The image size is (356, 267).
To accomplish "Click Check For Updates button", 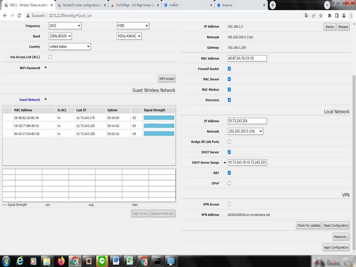I will coord(309,226).
